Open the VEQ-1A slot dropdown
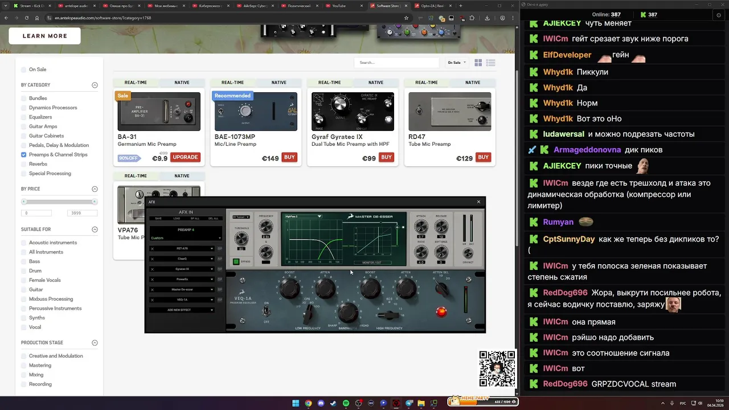The image size is (729, 410). [212, 300]
